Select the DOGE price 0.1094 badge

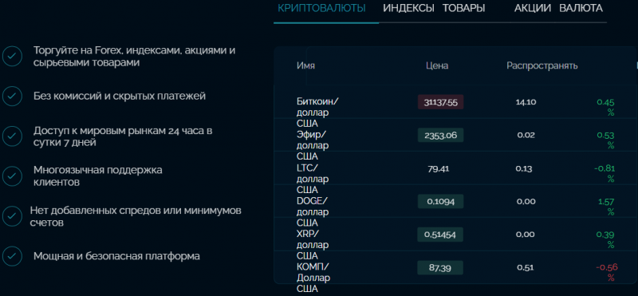[x=441, y=201]
